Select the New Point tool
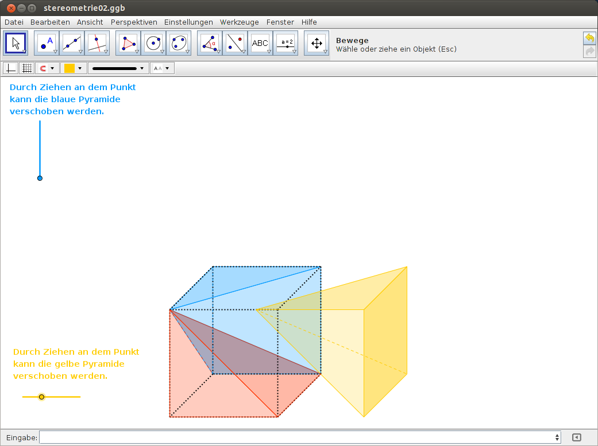 point(47,43)
